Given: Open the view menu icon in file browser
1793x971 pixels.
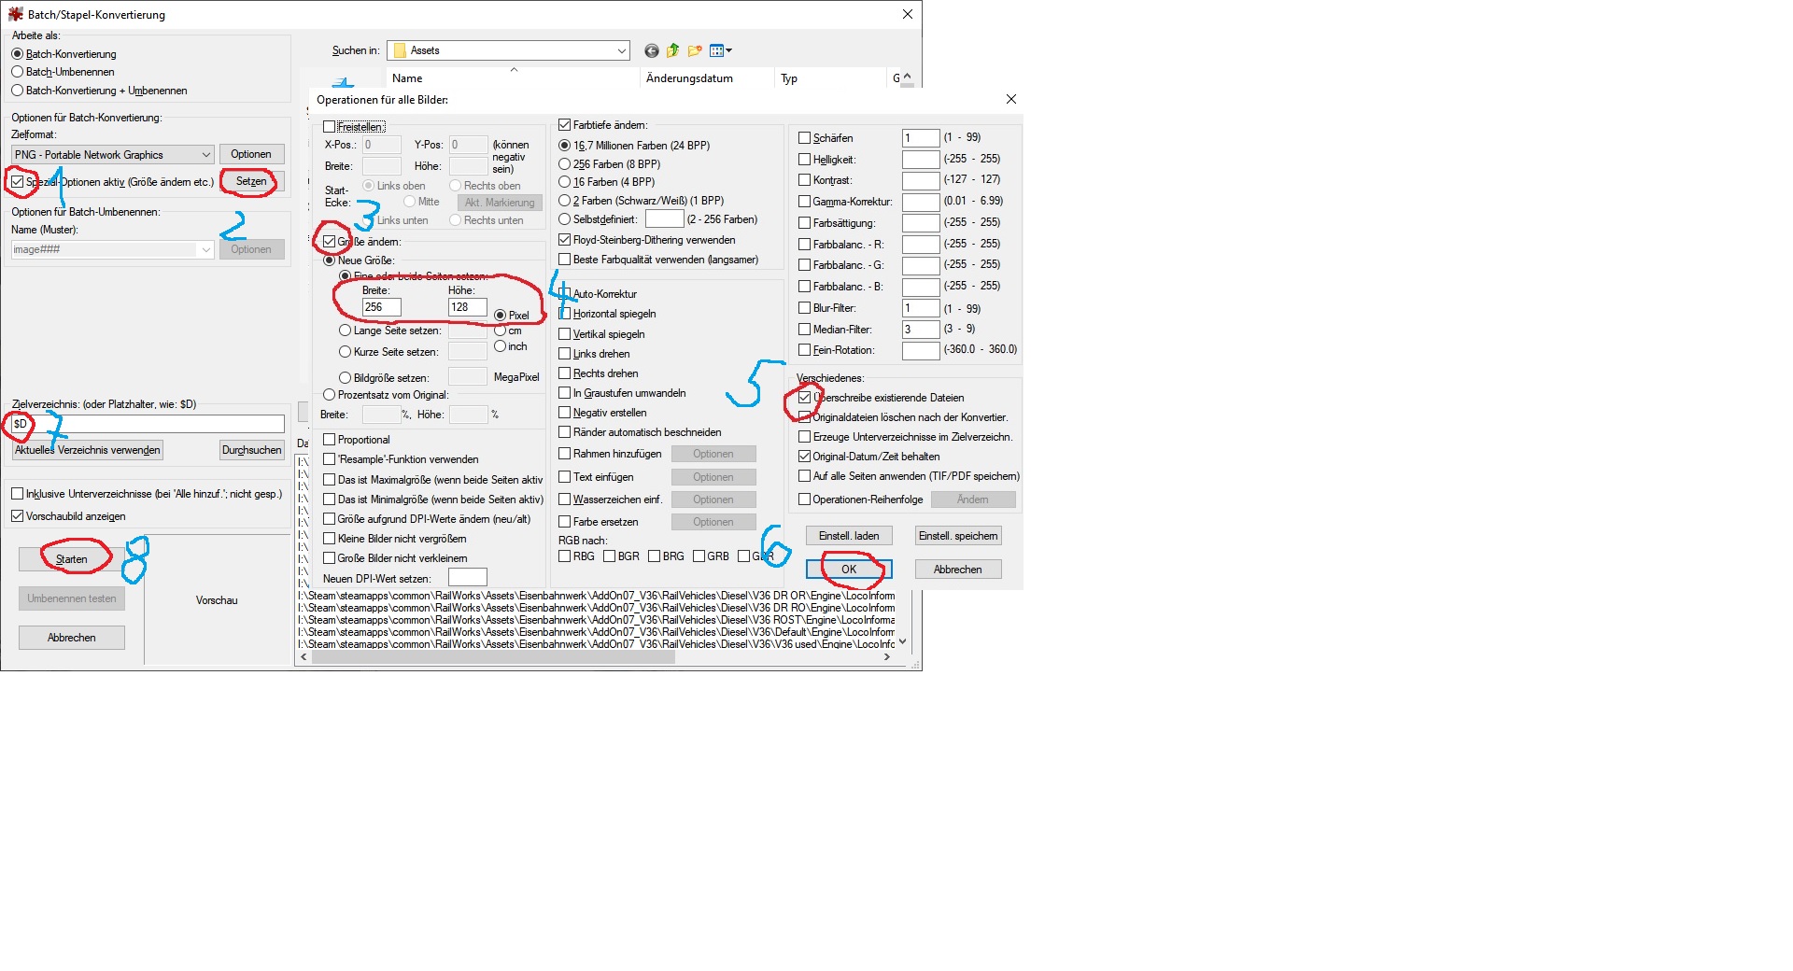Looking at the screenshot, I should point(716,50).
